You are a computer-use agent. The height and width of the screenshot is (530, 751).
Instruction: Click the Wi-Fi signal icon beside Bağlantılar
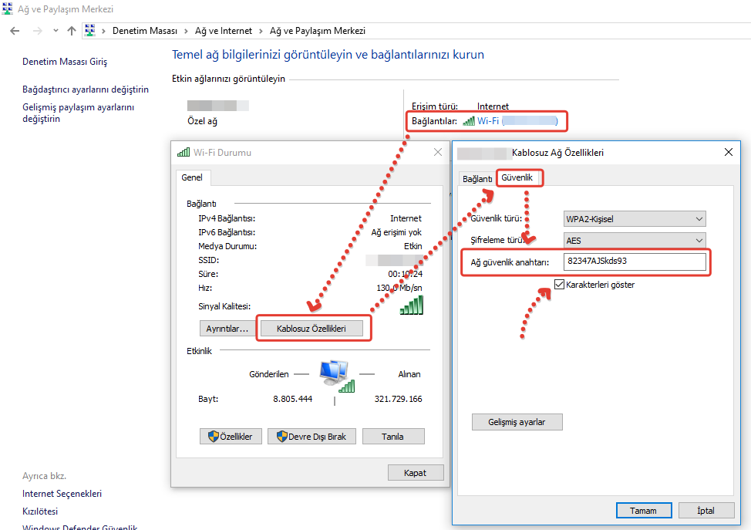[x=469, y=121]
